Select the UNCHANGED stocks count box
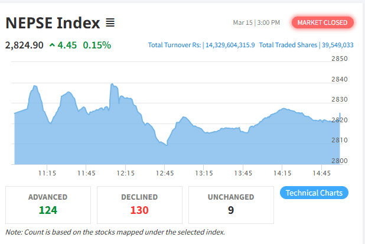 click(x=231, y=204)
